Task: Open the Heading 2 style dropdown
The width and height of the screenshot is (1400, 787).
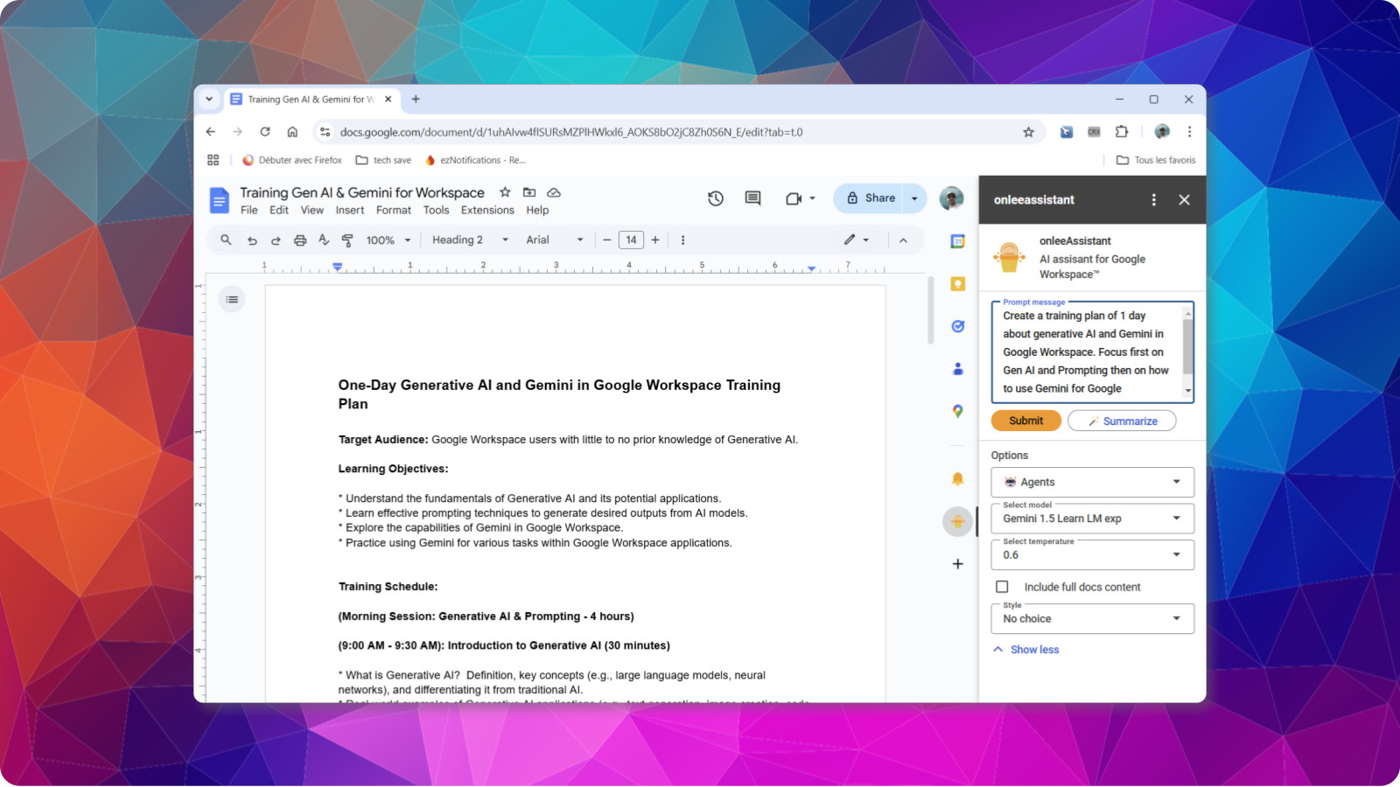Action: 471,240
